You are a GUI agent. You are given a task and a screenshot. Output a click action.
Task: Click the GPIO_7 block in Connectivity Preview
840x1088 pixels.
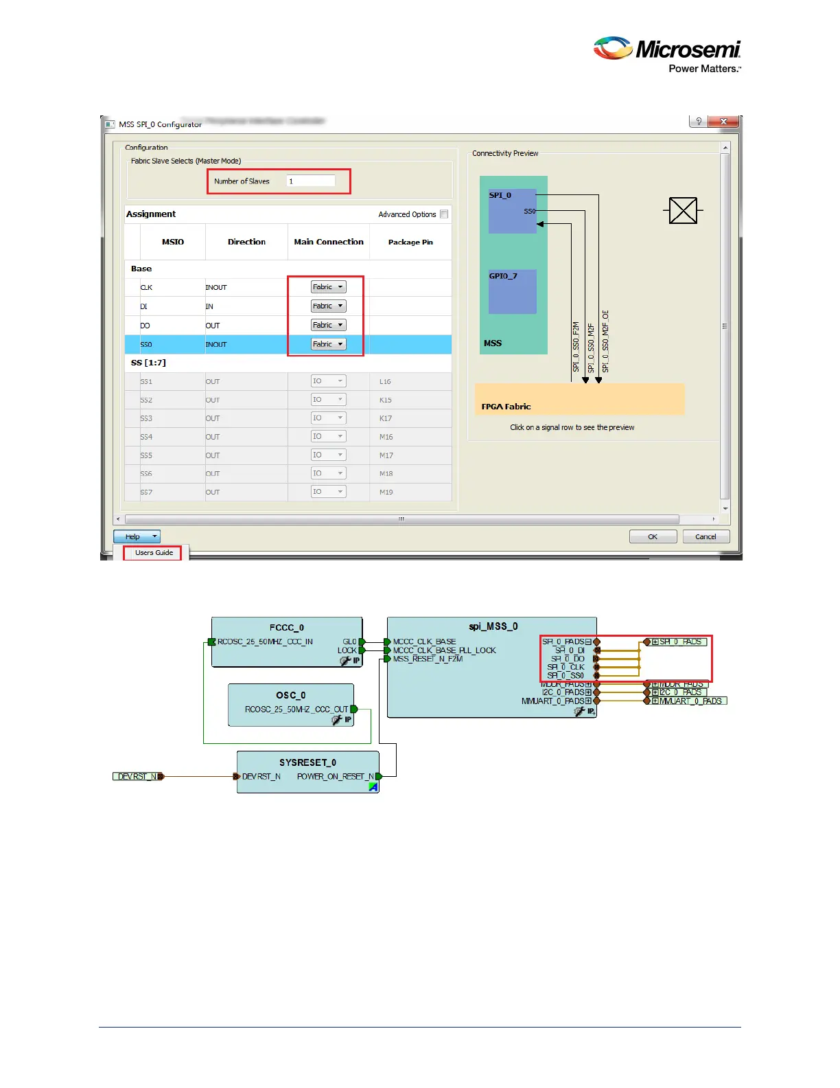point(513,292)
